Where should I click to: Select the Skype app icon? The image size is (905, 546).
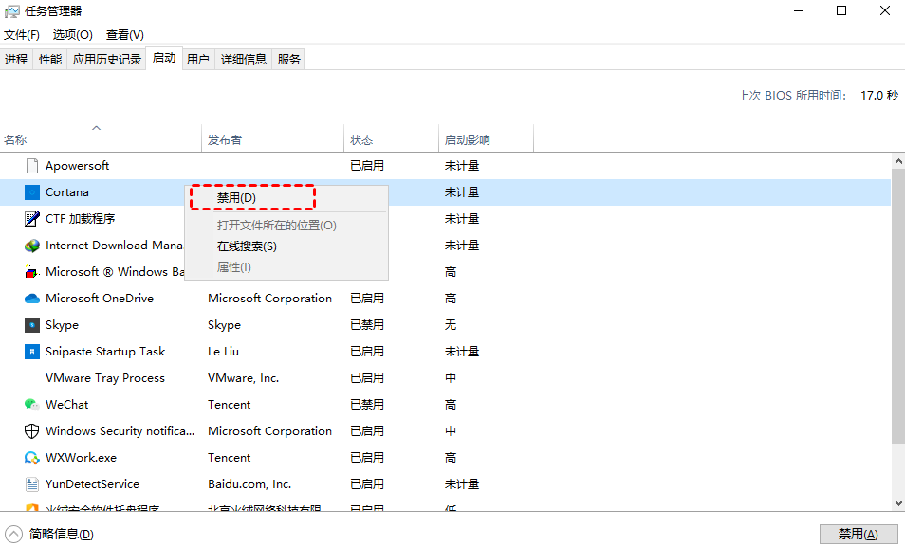click(x=31, y=324)
